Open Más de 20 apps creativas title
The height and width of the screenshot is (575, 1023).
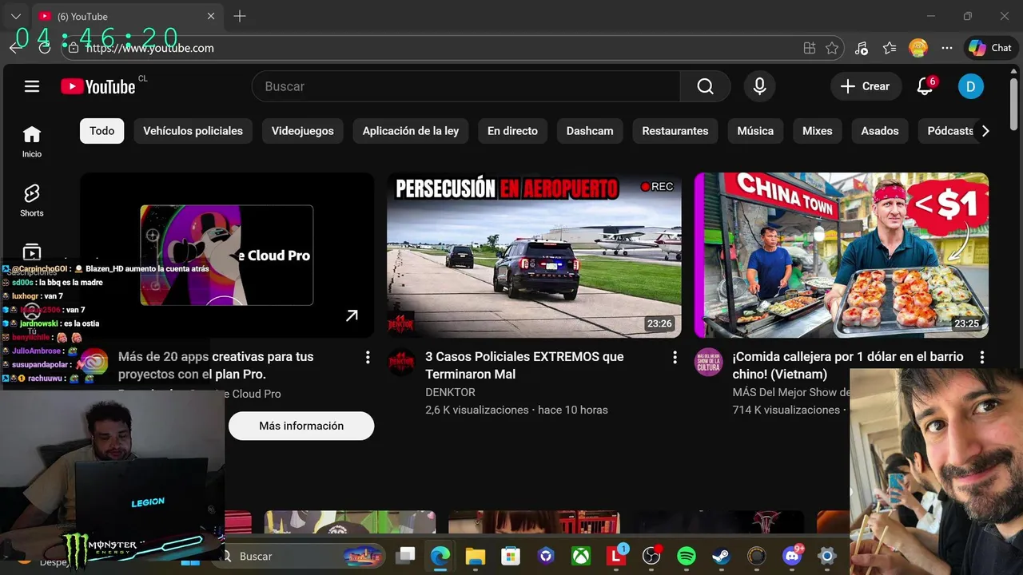point(216,365)
